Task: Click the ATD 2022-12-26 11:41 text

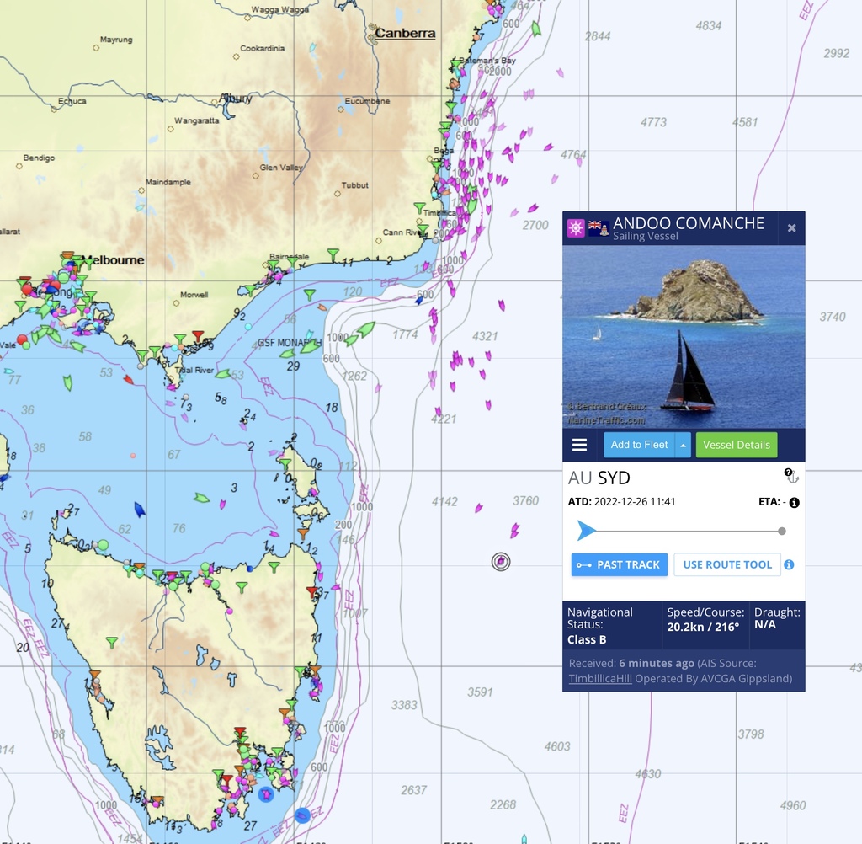Action: (622, 502)
